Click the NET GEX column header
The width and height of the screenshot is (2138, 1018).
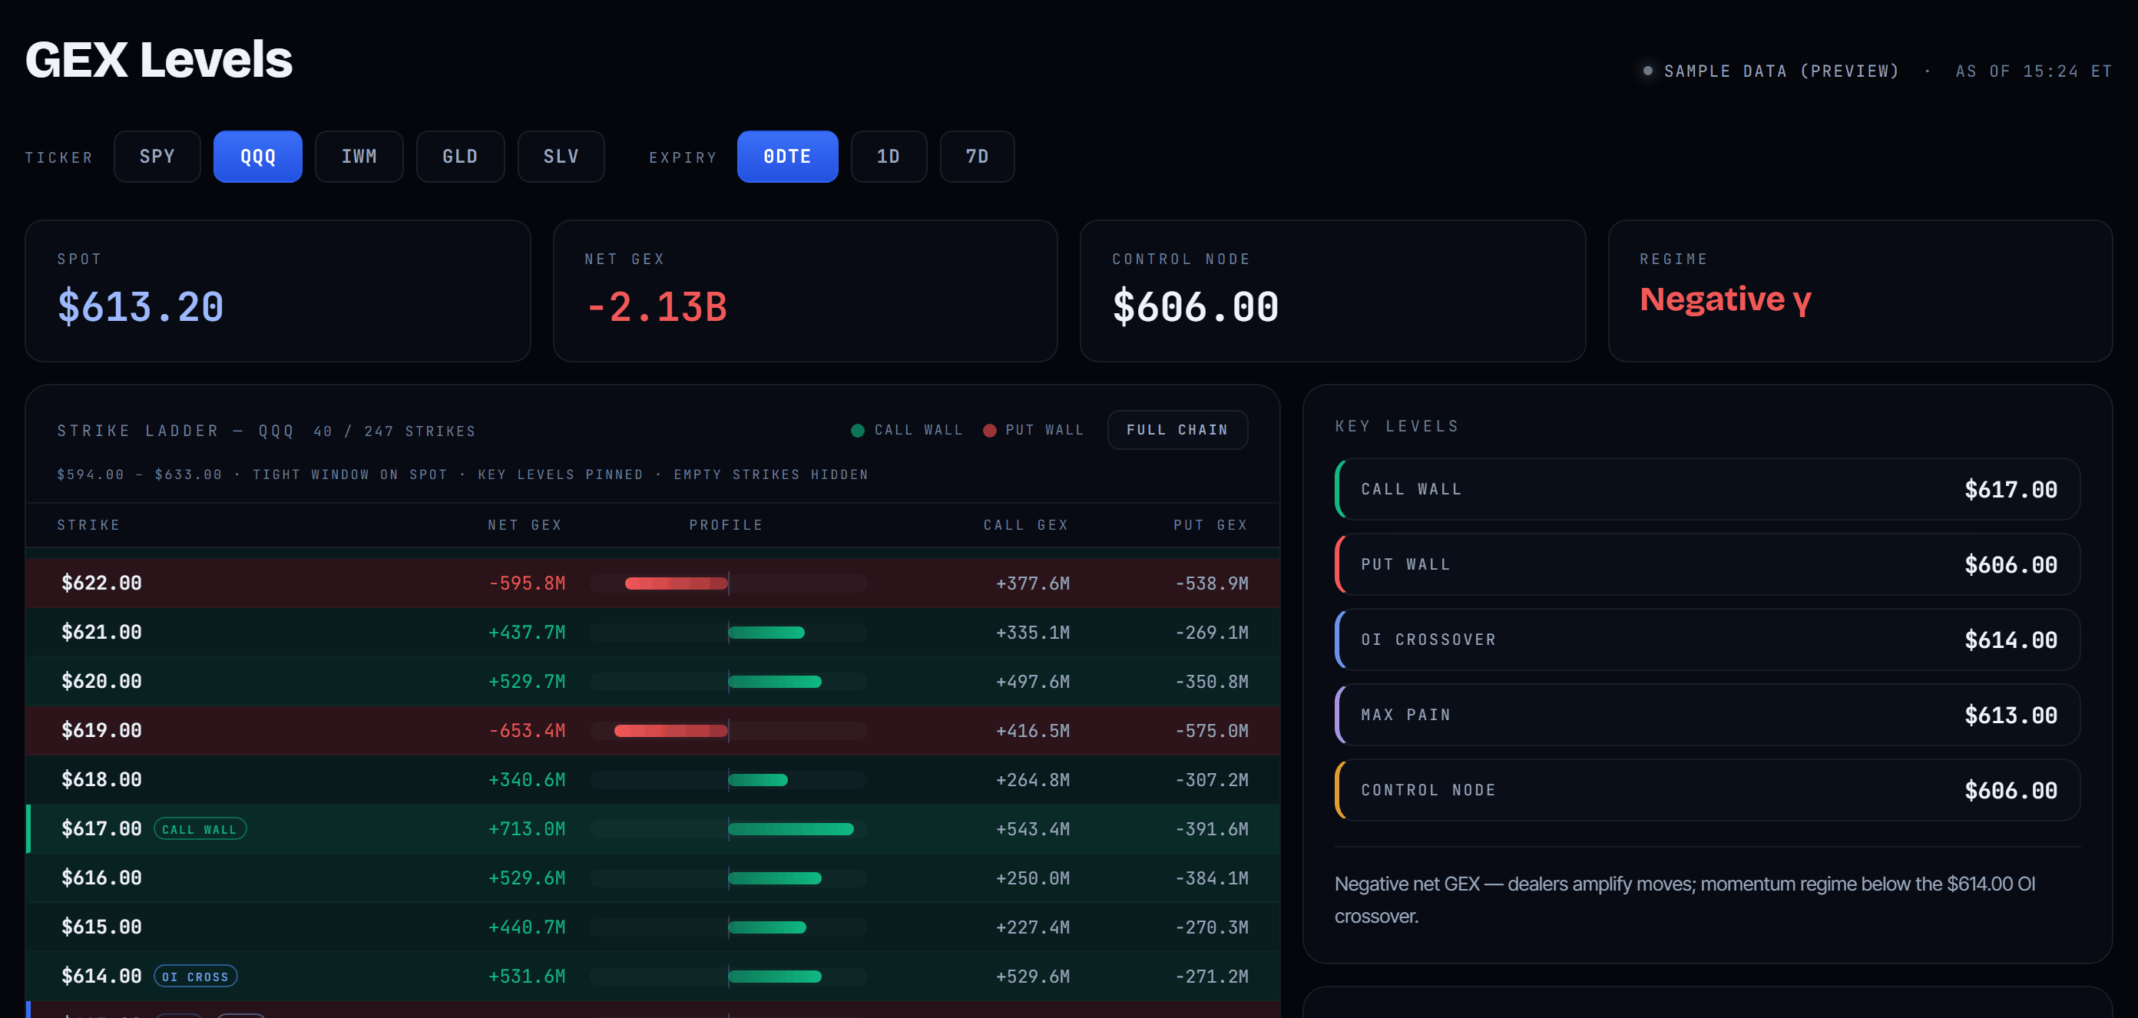pyautogui.click(x=525, y=524)
